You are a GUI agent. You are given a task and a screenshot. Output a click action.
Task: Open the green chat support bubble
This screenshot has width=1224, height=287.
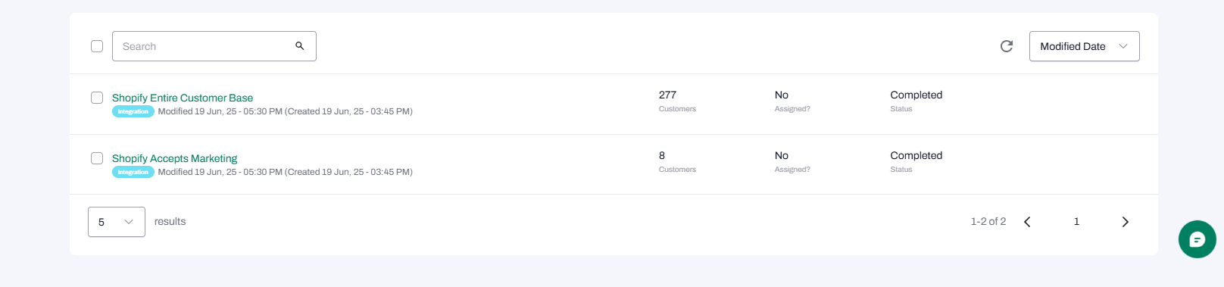coord(1197,239)
